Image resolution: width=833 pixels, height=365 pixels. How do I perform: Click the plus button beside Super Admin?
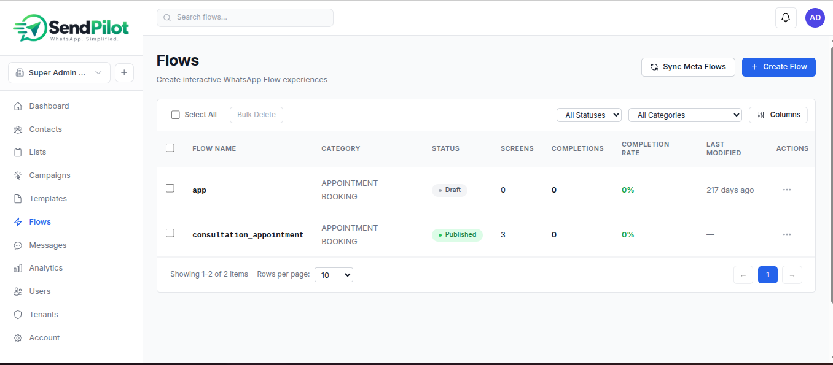pyautogui.click(x=124, y=72)
